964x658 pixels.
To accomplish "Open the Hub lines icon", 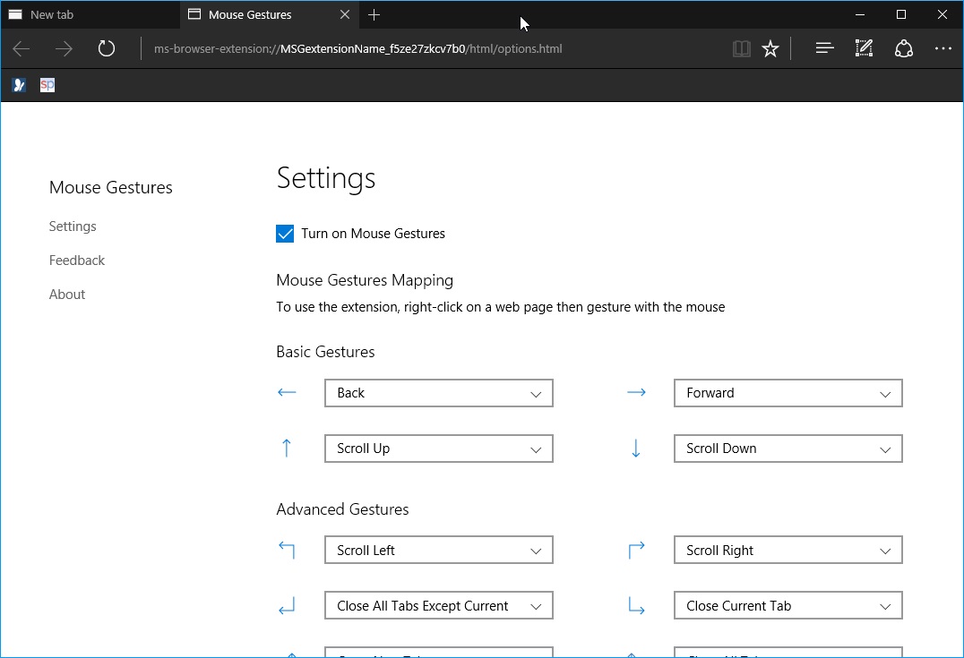I will pyautogui.click(x=824, y=48).
